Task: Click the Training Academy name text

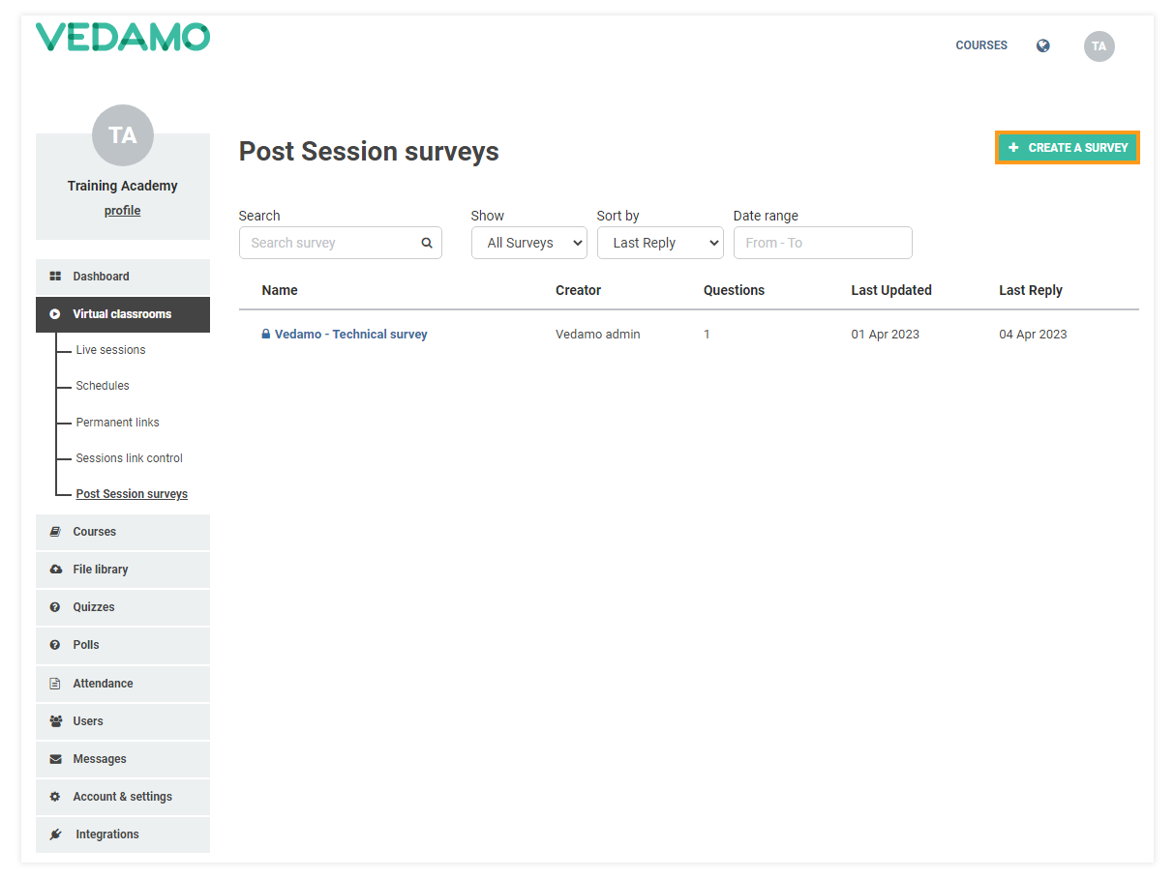Action: pyautogui.click(x=123, y=186)
